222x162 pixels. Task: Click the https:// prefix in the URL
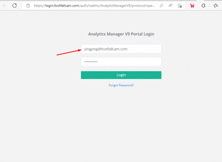tap(40, 6)
